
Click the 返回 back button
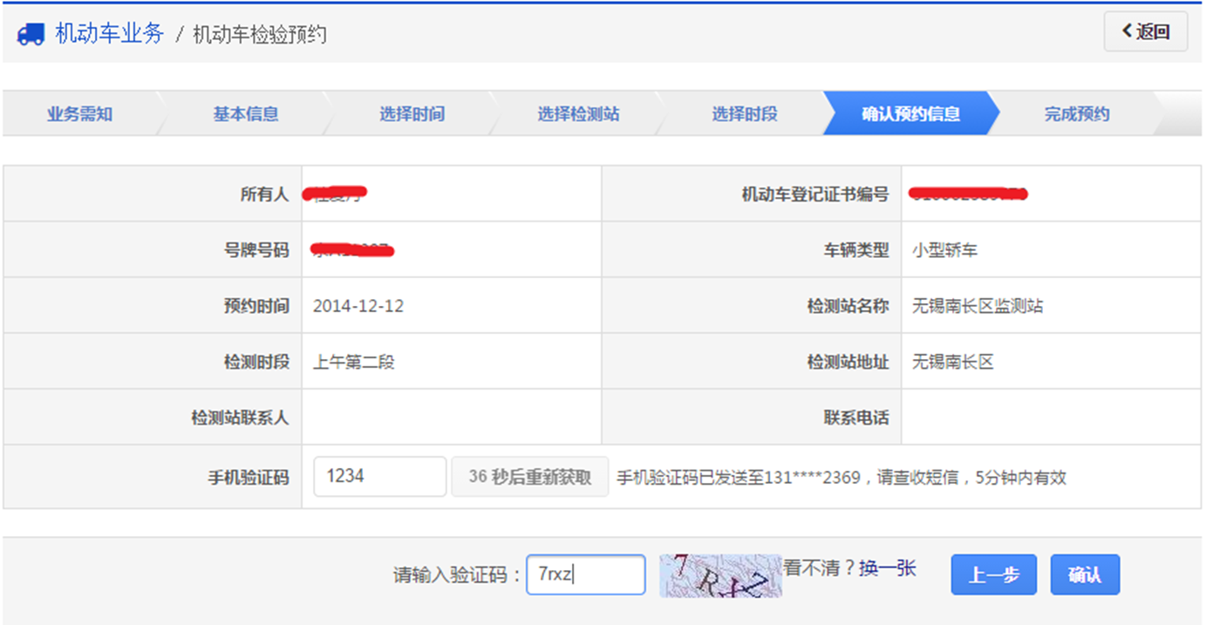[x=1145, y=32]
